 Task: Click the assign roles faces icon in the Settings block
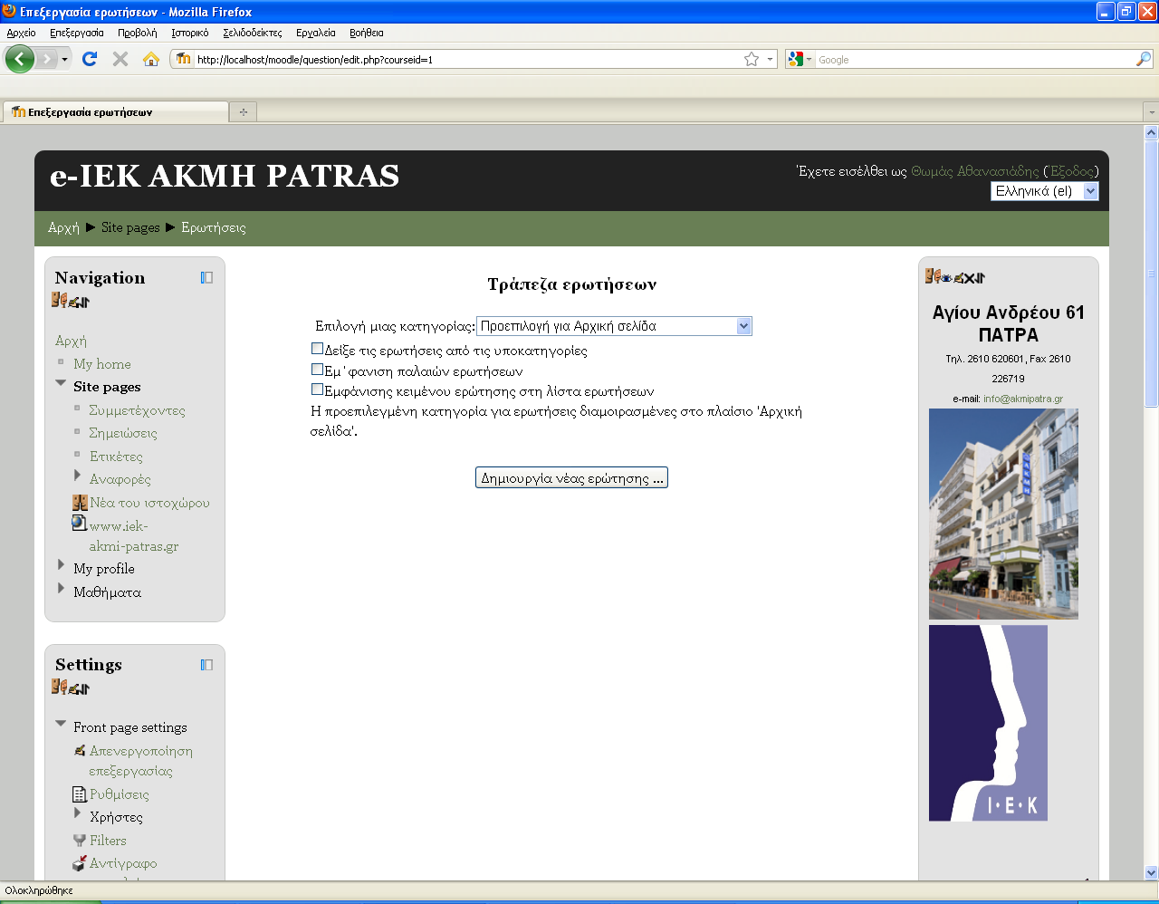tap(59, 687)
